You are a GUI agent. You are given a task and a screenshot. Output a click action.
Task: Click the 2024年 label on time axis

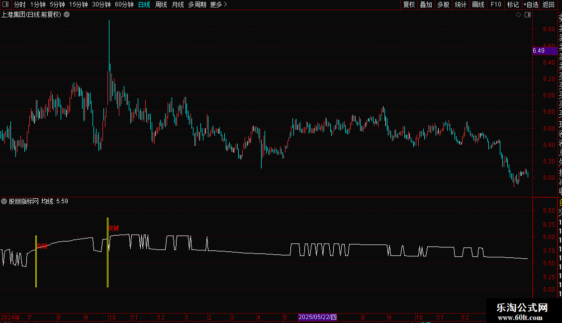pos(10,317)
